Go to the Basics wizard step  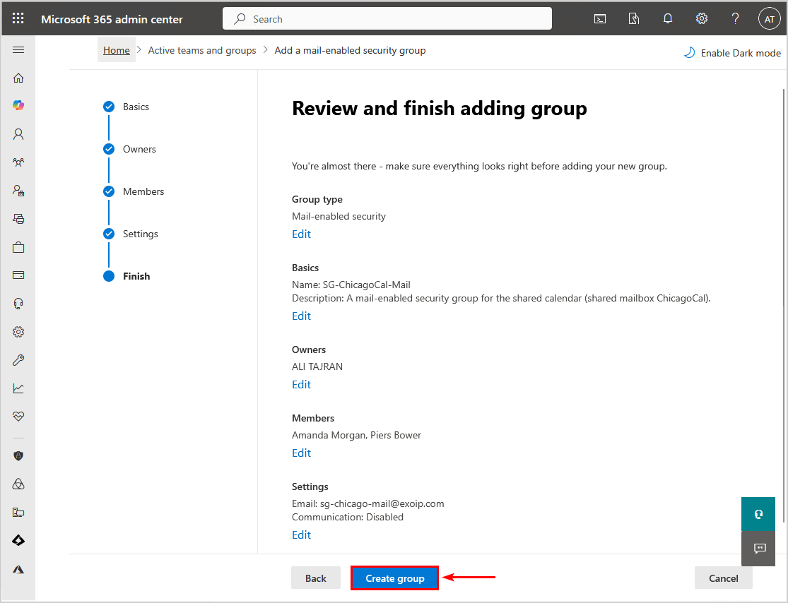(x=135, y=107)
